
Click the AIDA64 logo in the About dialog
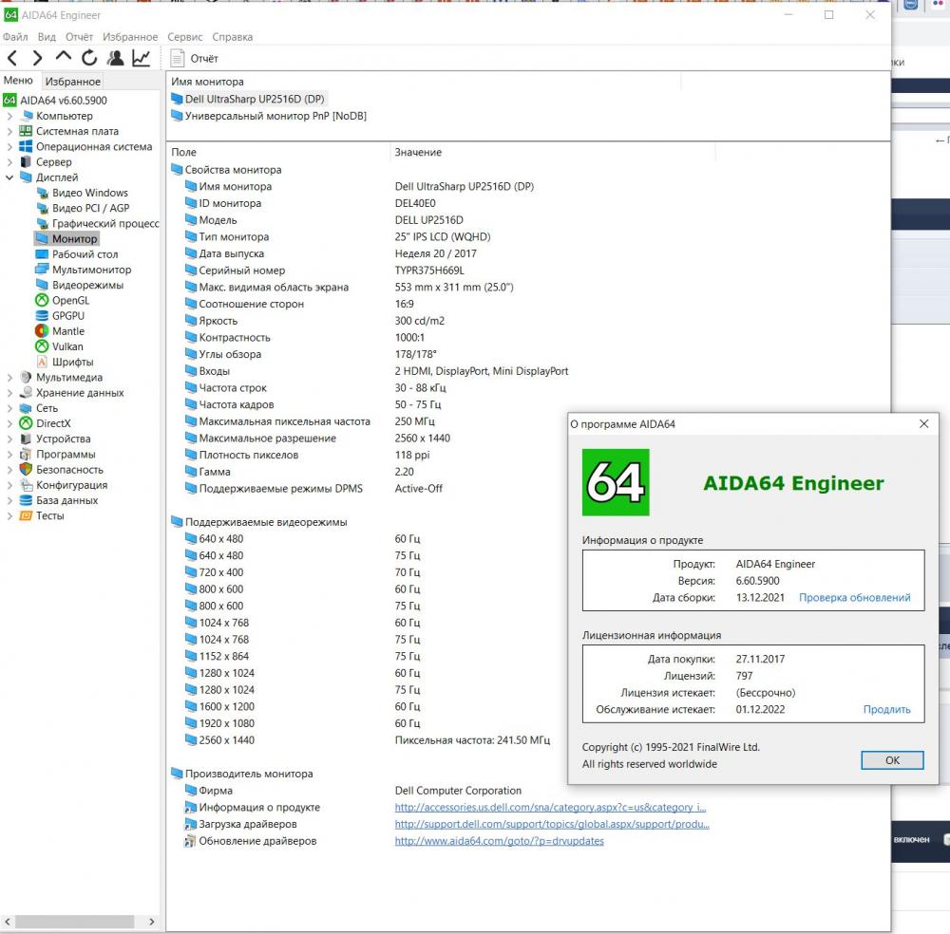coord(615,482)
